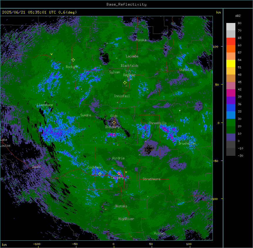Viewport: 253px width, 248px height.
Task: Click the Strathmore label
Action: click(151, 179)
